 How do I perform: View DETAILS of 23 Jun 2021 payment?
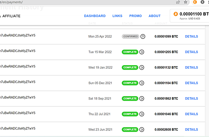192,130
